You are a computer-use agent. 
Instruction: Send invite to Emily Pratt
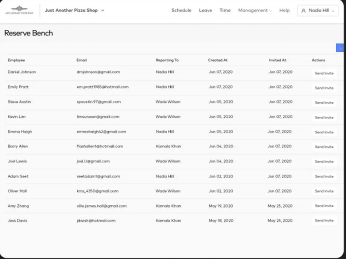point(324,88)
